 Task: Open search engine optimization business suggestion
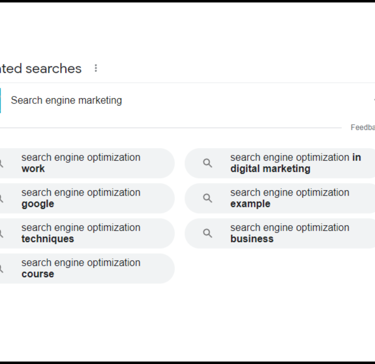[x=280, y=233]
